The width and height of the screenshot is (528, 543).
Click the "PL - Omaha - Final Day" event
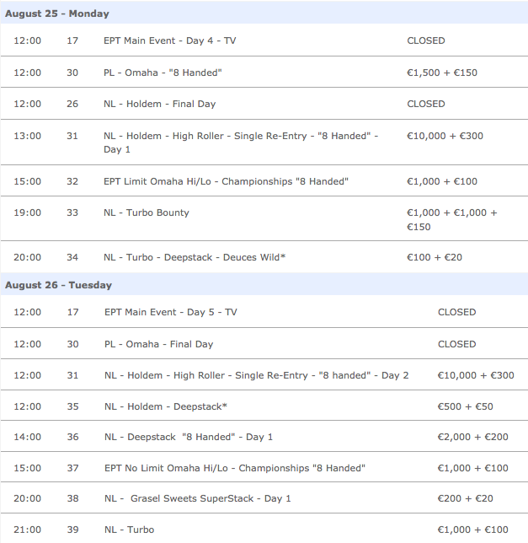pos(158,344)
